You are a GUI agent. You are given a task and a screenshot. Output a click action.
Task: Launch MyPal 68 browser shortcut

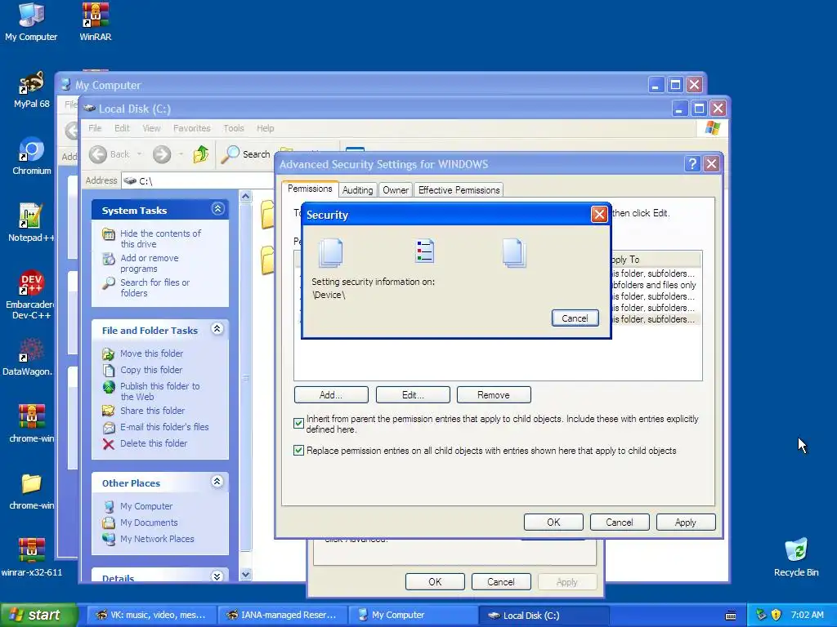[31, 90]
